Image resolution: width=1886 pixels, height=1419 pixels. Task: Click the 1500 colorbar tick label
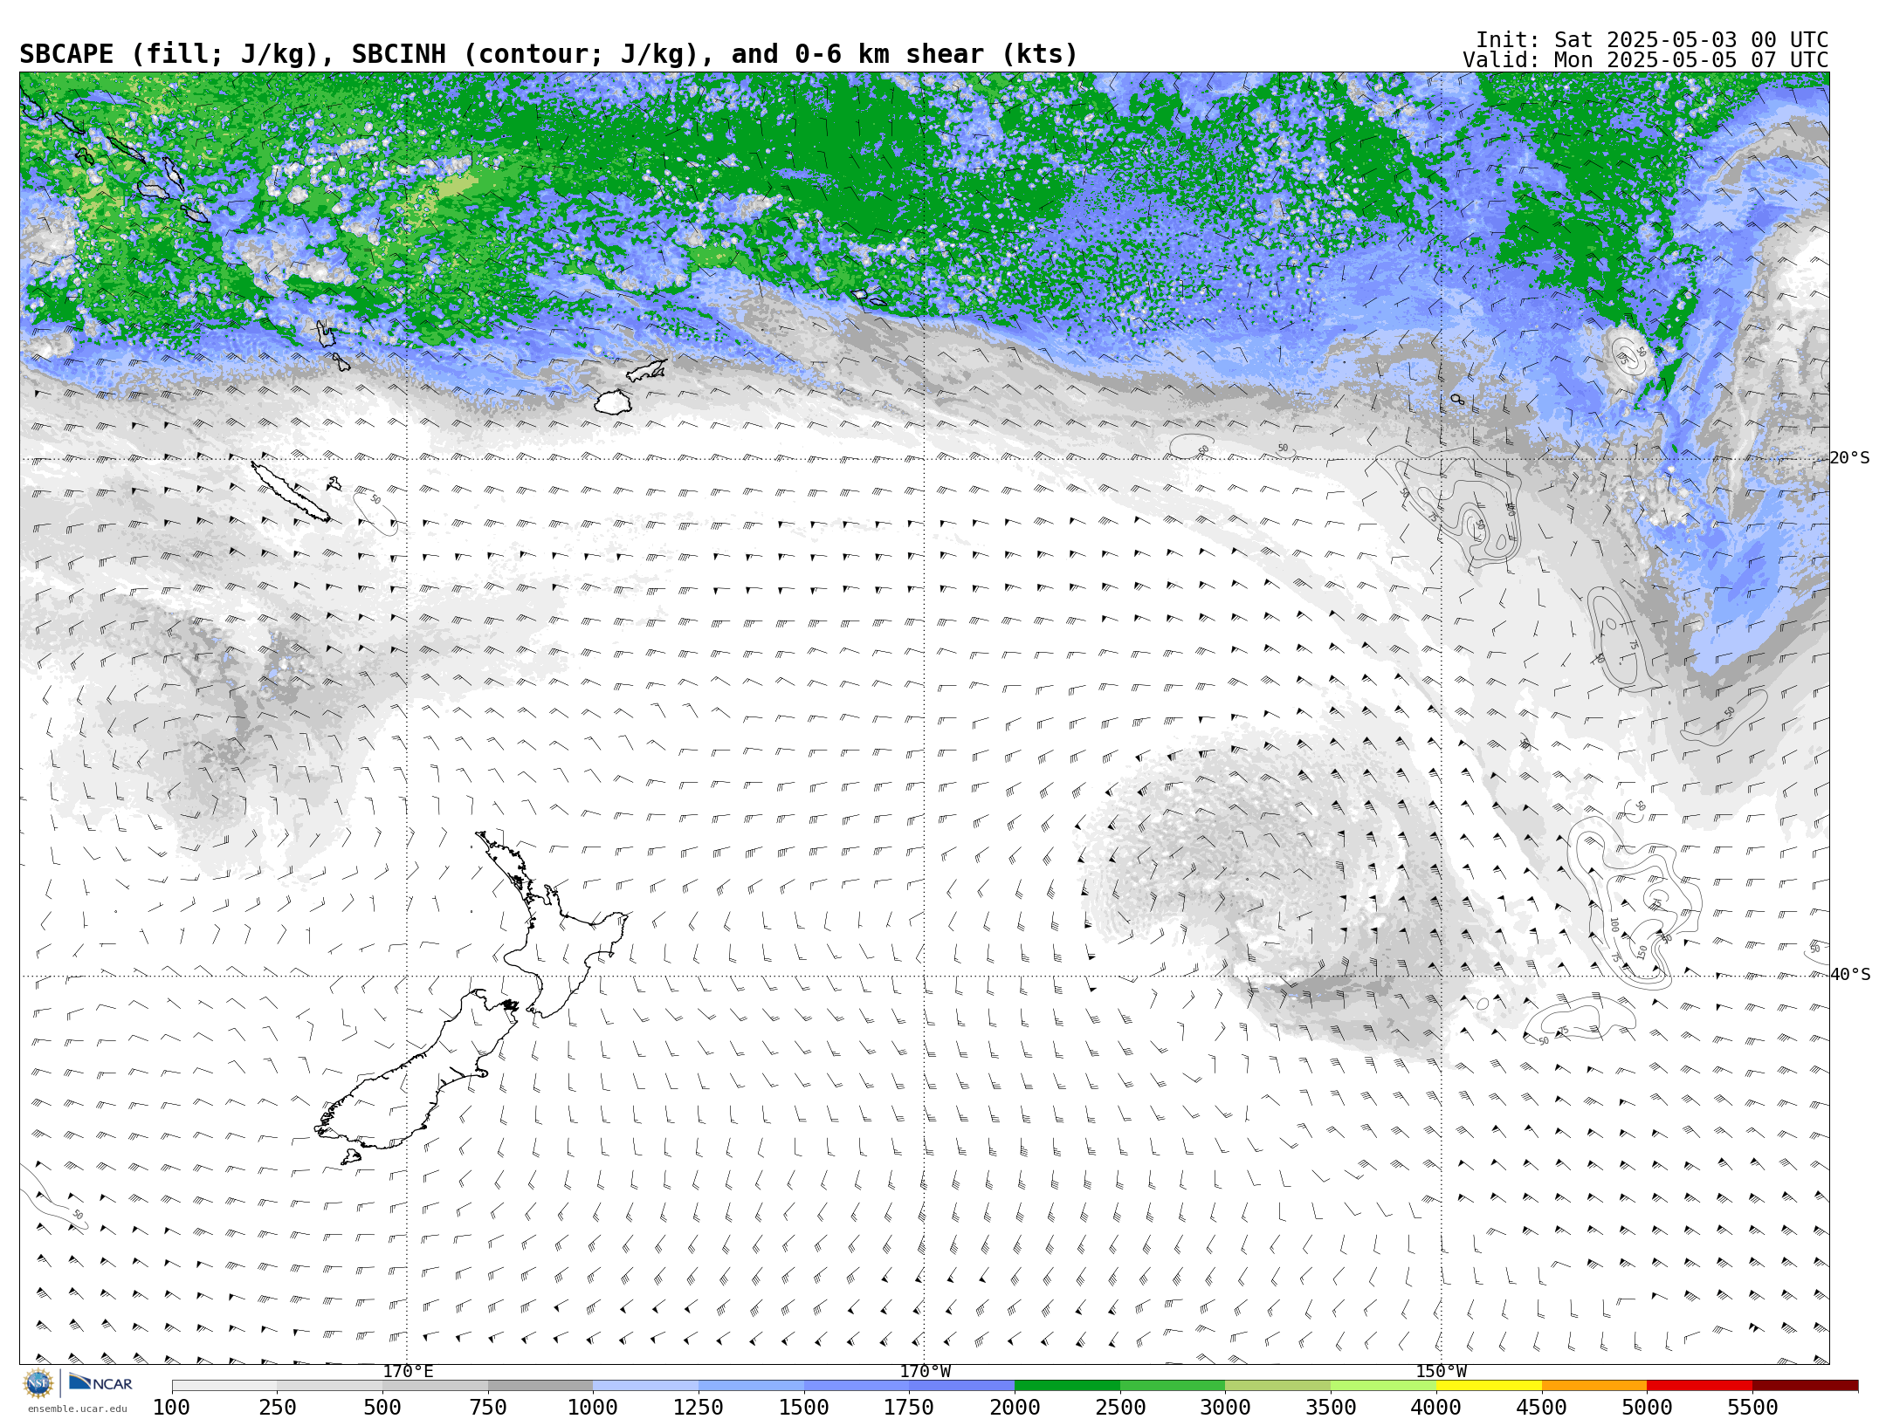[x=804, y=1408]
